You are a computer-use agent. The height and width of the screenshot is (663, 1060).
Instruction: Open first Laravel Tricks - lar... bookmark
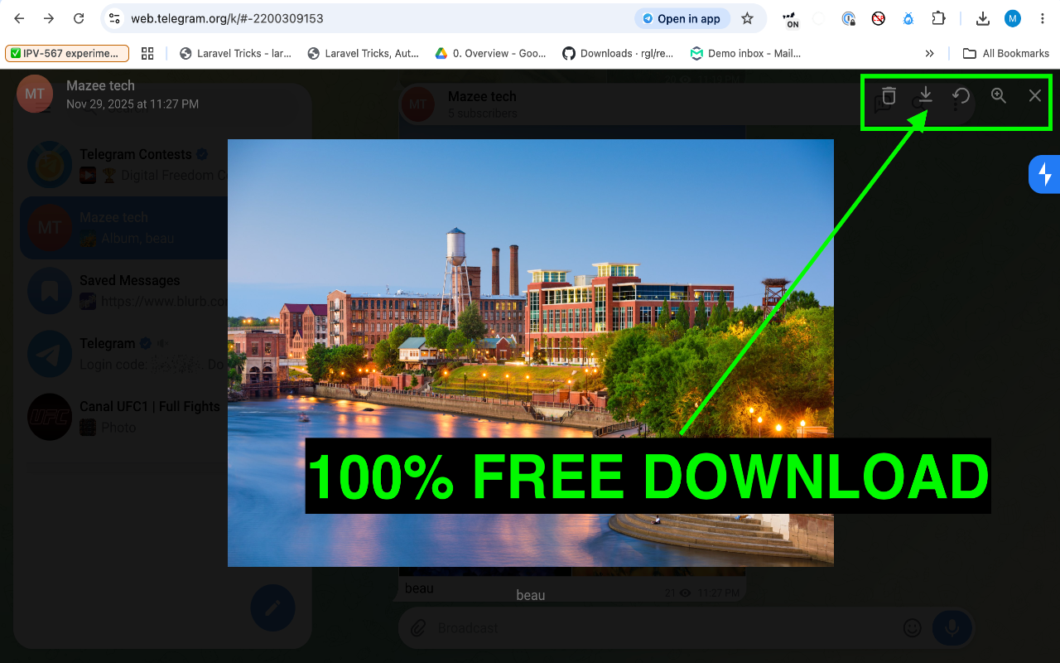[x=235, y=53]
